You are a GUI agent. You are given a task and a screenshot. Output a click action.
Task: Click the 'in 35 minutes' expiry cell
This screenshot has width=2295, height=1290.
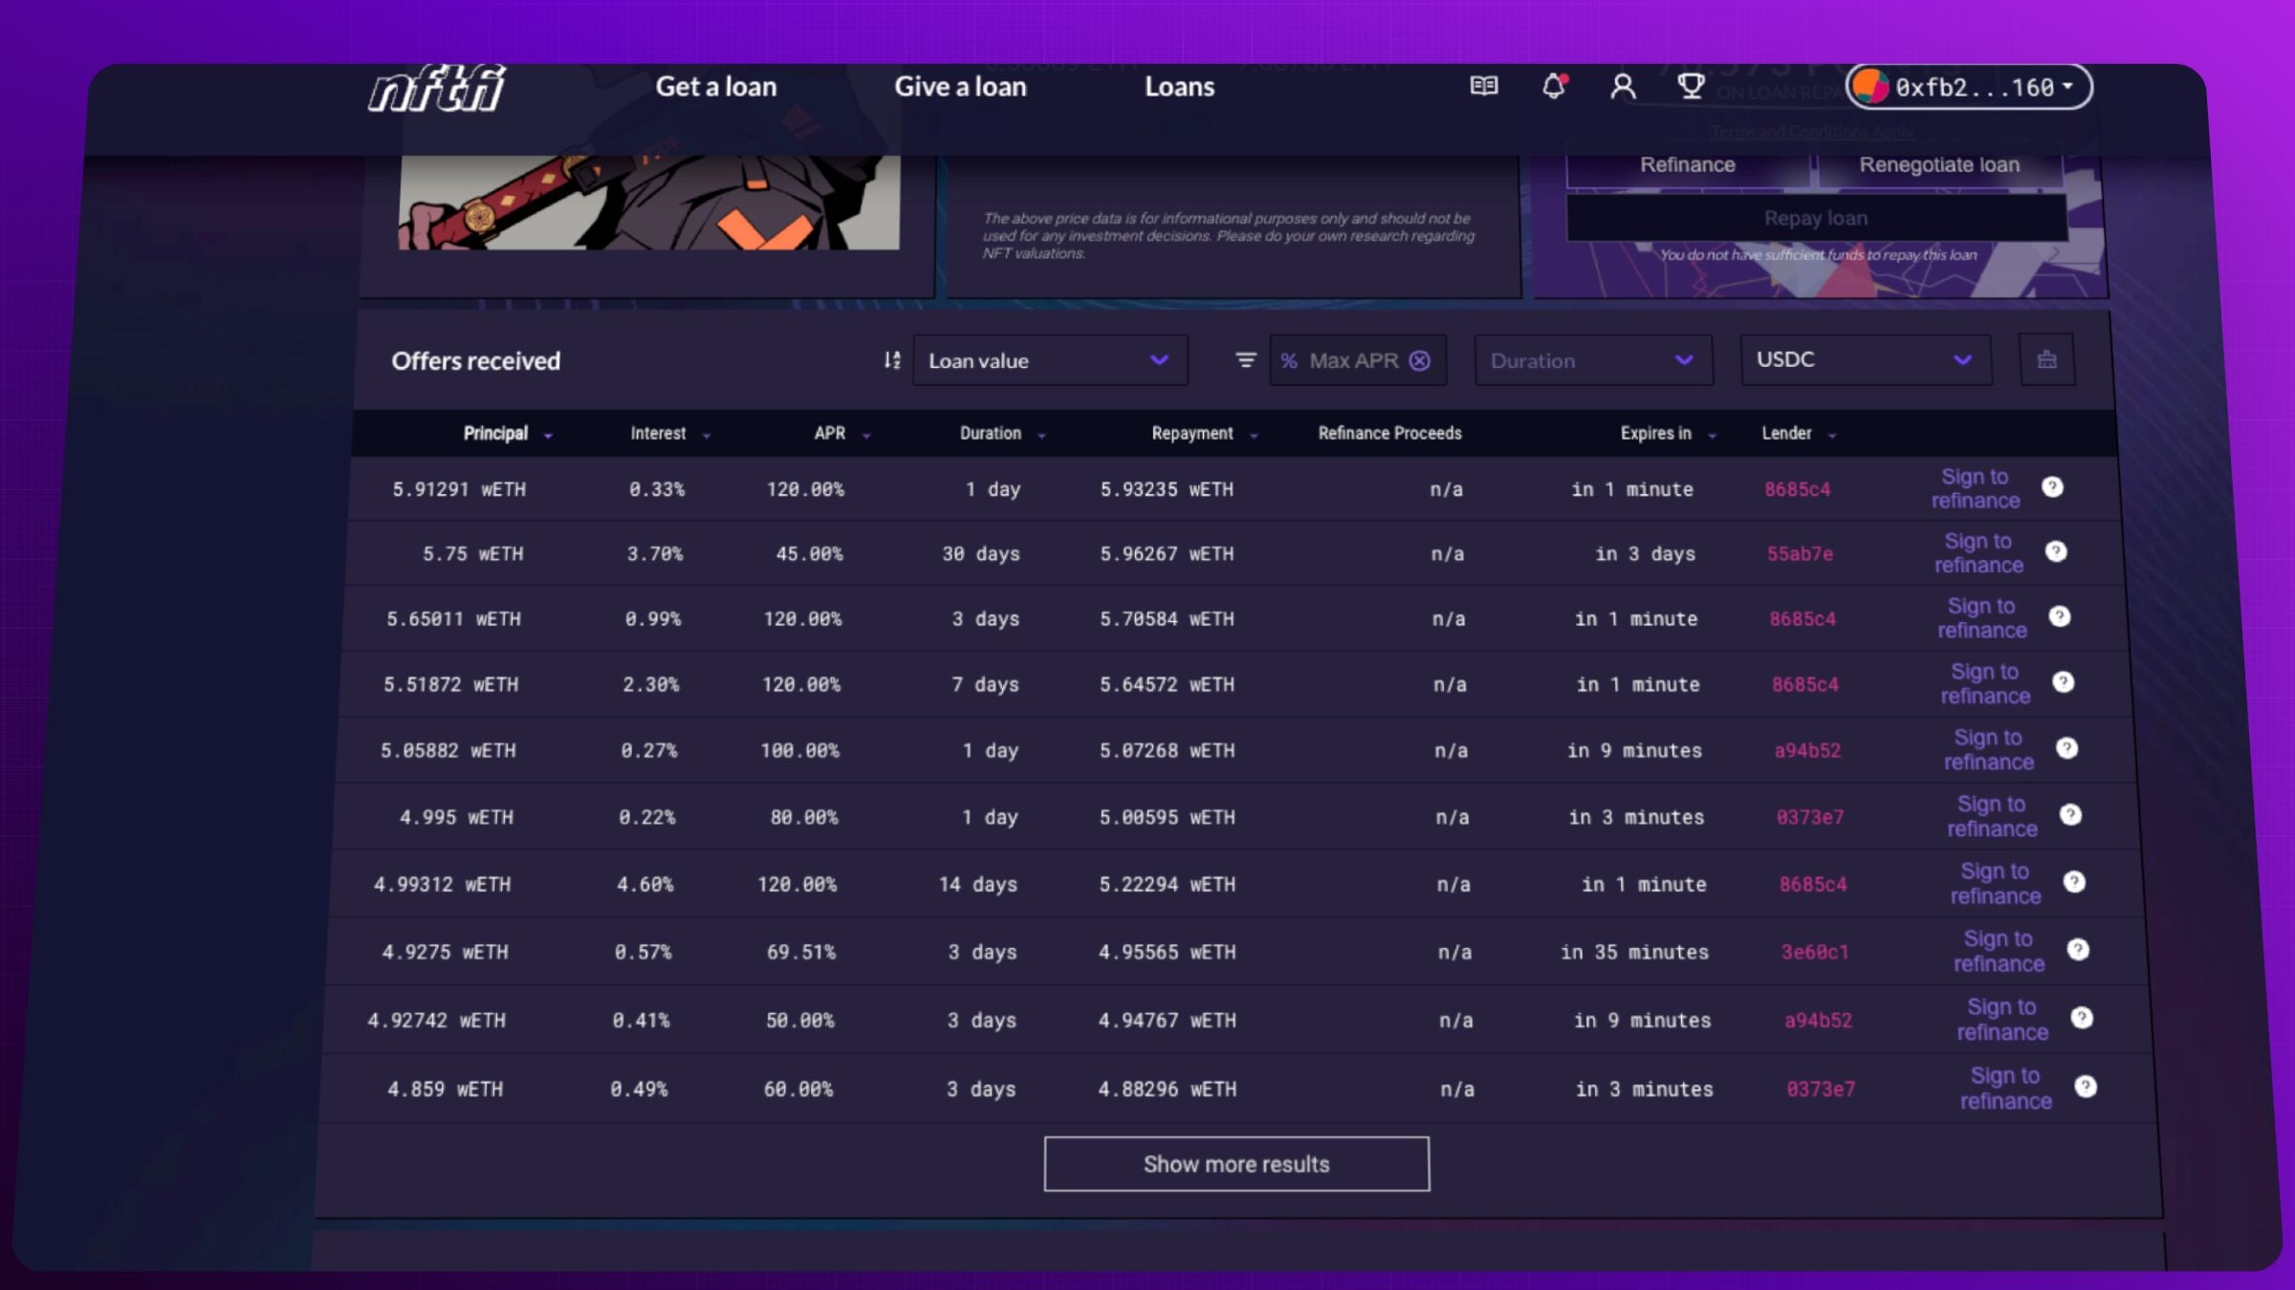click(1634, 953)
